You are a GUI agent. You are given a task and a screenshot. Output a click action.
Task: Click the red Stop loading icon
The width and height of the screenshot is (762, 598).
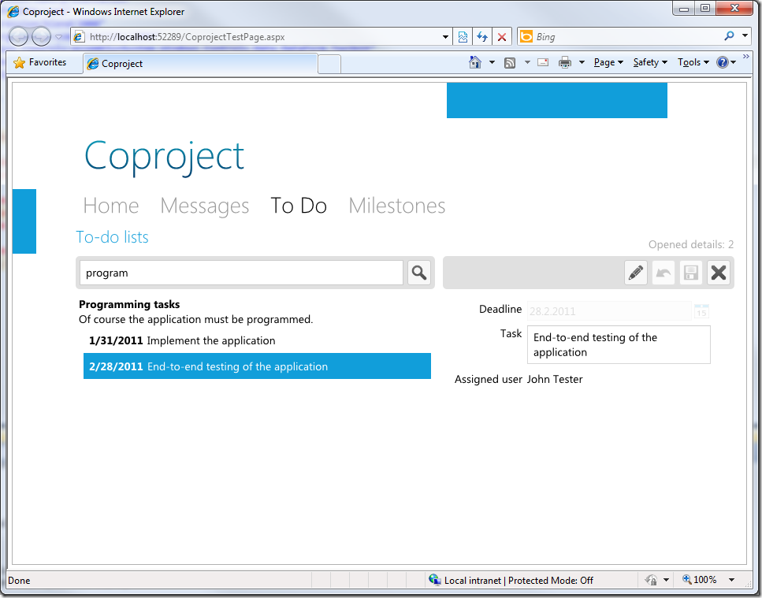click(x=501, y=36)
